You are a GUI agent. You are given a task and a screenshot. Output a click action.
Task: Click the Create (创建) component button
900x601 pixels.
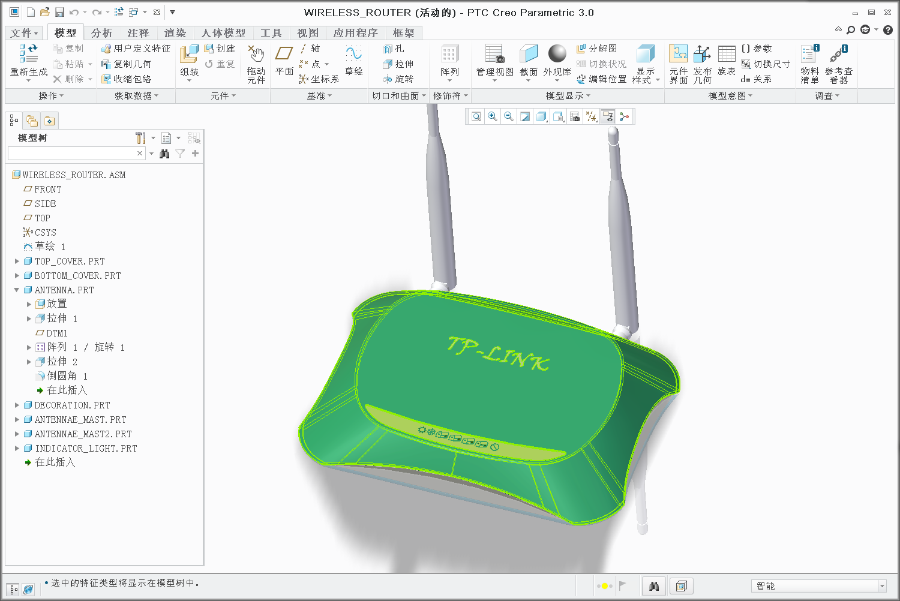(220, 49)
